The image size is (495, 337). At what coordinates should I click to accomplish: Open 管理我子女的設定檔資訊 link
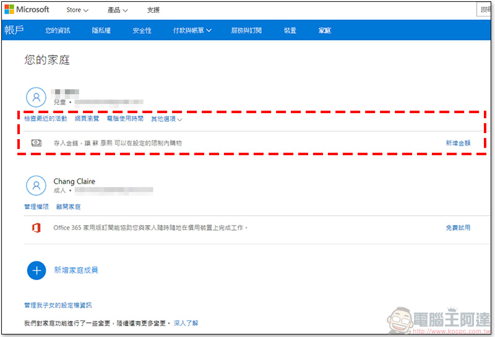58,305
